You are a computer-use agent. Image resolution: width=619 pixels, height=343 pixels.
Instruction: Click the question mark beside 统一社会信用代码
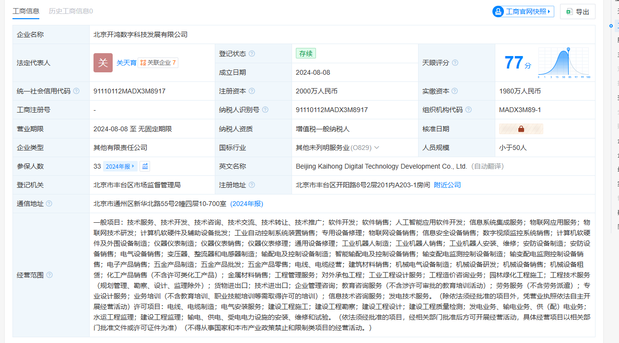point(76,91)
